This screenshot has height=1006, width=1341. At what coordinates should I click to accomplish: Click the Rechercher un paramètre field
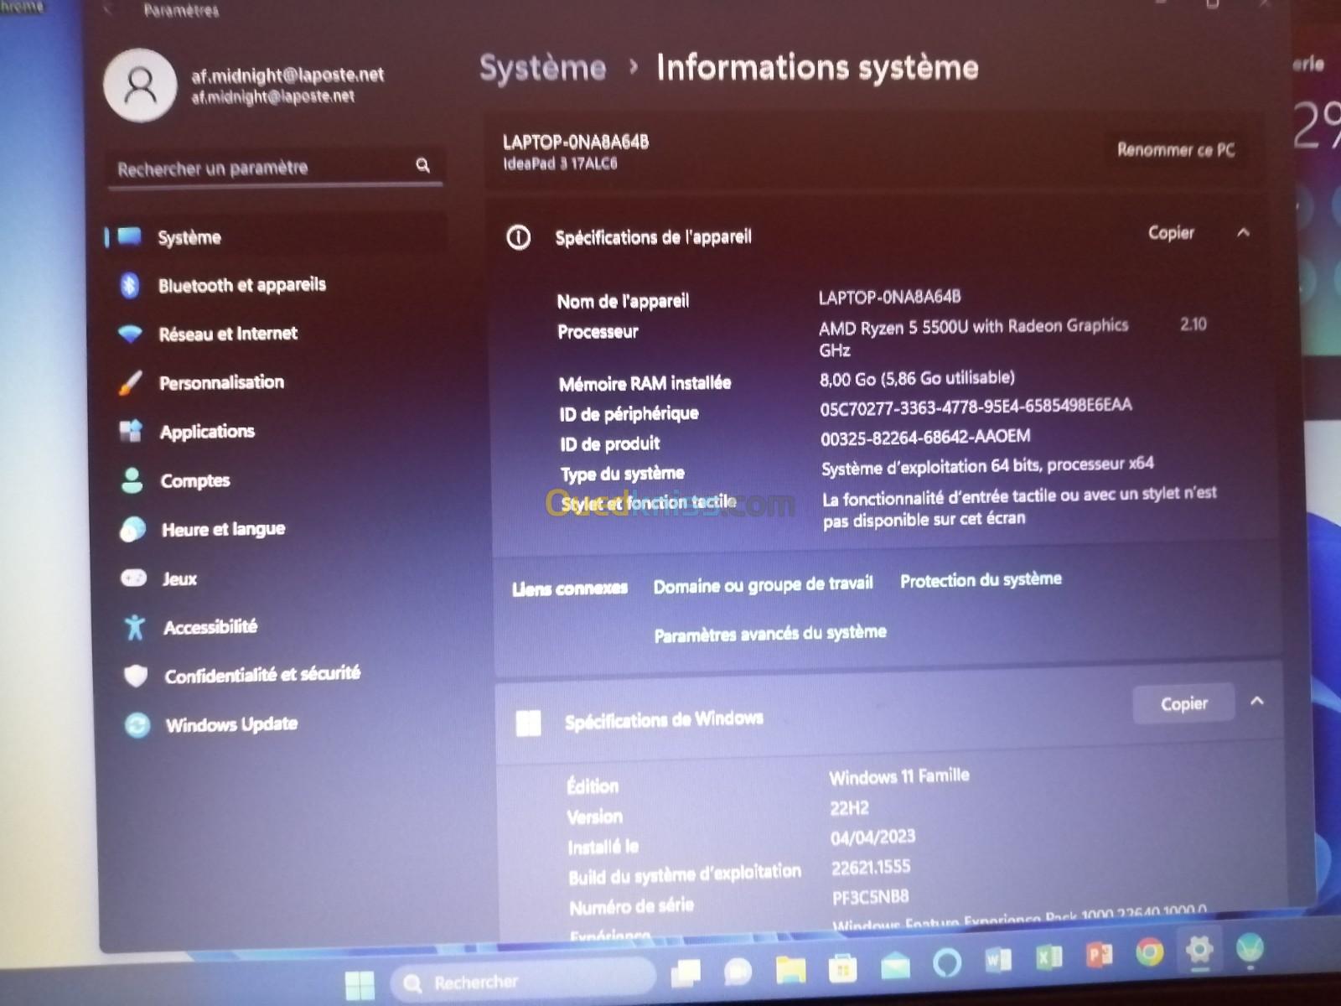pyautogui.click(x=275, y=168)
